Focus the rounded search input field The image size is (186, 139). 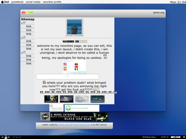pos(68,77)
